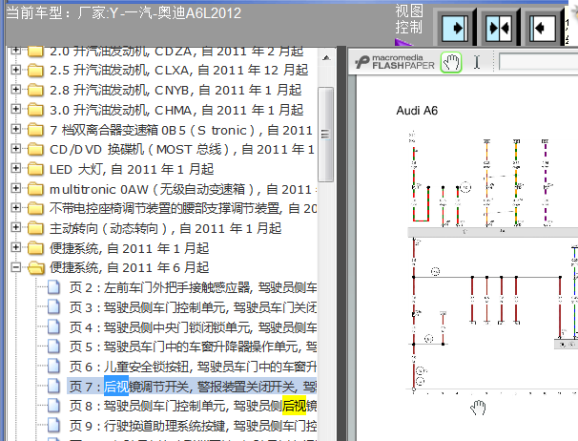
Task: Expand the 2.5 升汽油发动机 CLXA folder
Action: (x=16, y=69)
